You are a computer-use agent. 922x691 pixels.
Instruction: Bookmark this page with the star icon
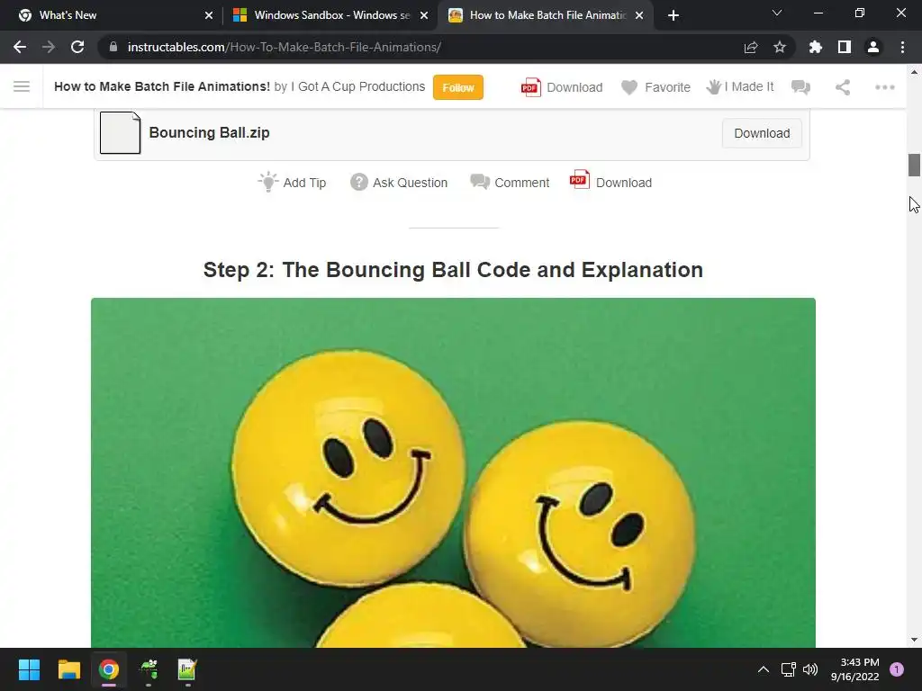click(x=780, y=47)
